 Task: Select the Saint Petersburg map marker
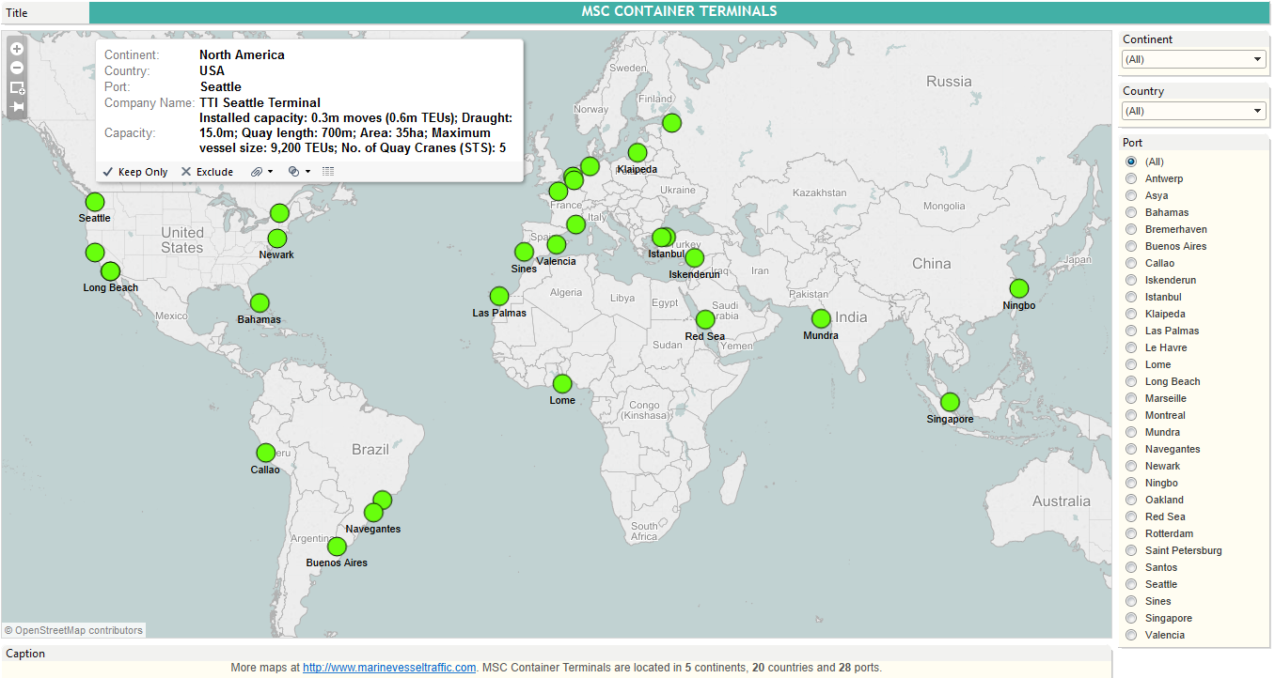point(671,122)
